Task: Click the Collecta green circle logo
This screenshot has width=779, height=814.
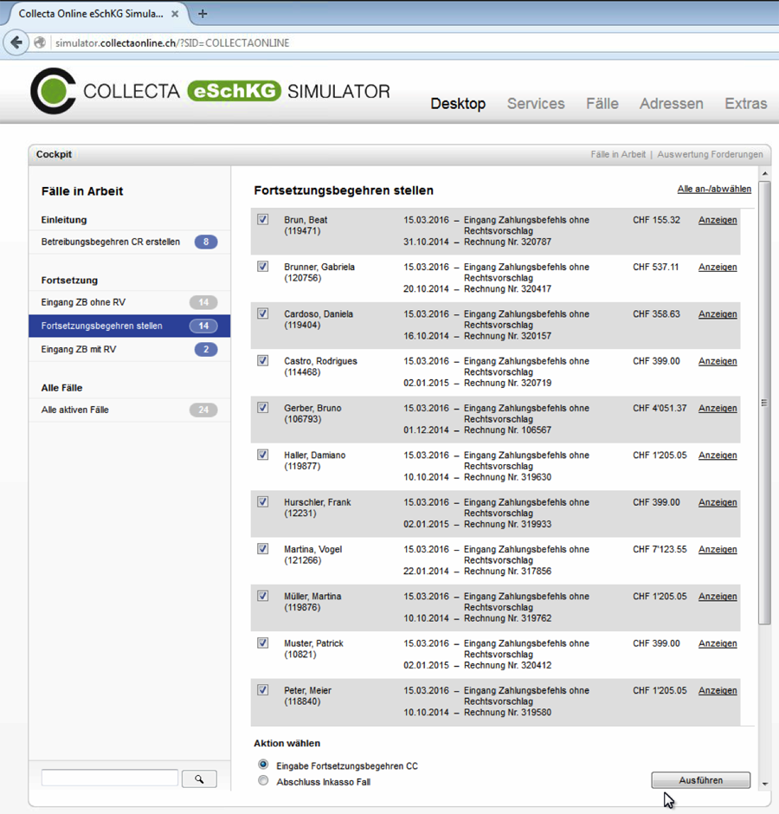Action: [x=54, y=91]
